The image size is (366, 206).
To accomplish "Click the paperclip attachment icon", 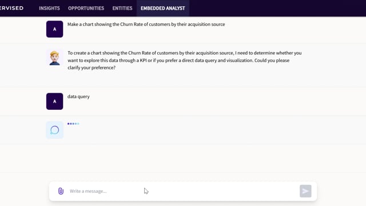I will pos(61,191).
